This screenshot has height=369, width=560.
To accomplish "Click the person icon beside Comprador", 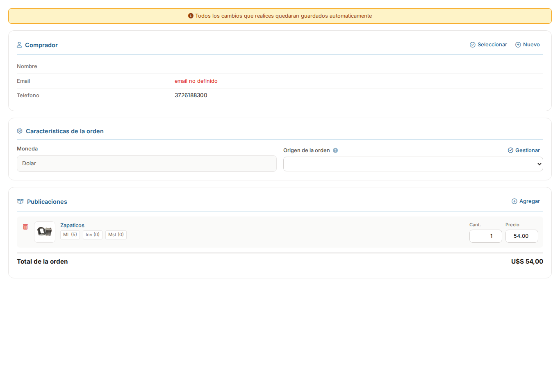I will click(x=19, y=45).
